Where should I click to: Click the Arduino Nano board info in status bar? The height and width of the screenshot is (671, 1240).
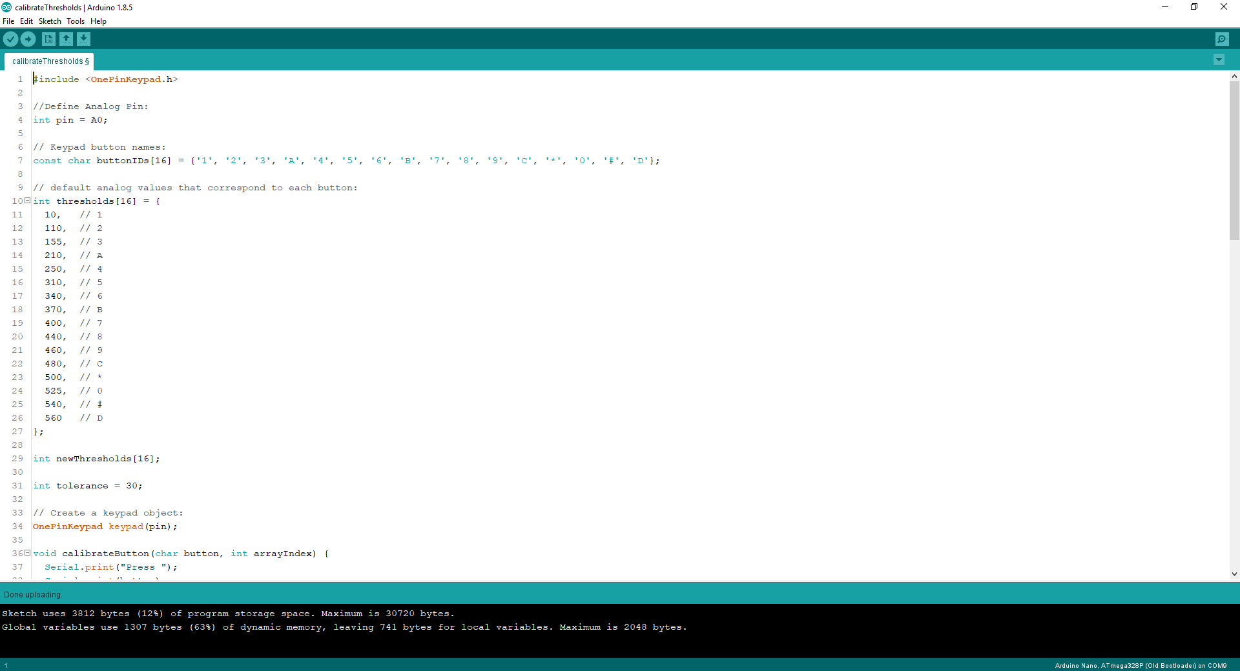click(1141, 665)
